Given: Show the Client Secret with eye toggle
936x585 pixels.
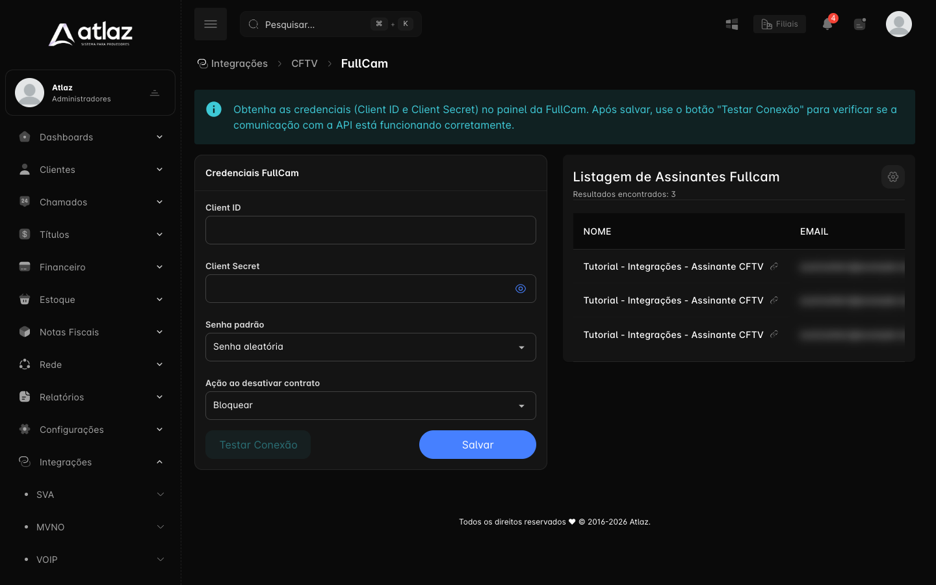Looking at the screenshot, I should click(x=521, y=289).
